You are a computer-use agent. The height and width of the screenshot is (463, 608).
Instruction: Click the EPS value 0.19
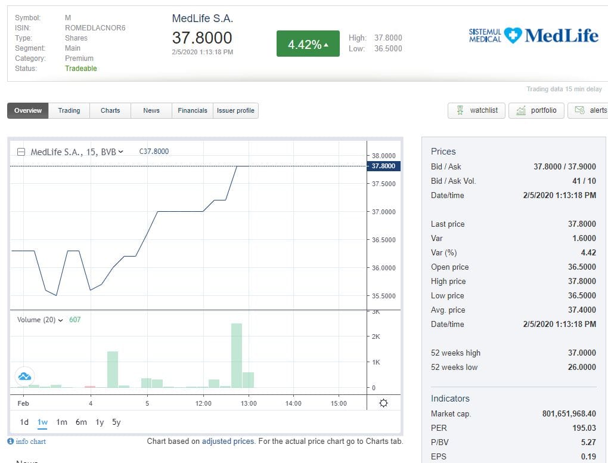point(588,457)
